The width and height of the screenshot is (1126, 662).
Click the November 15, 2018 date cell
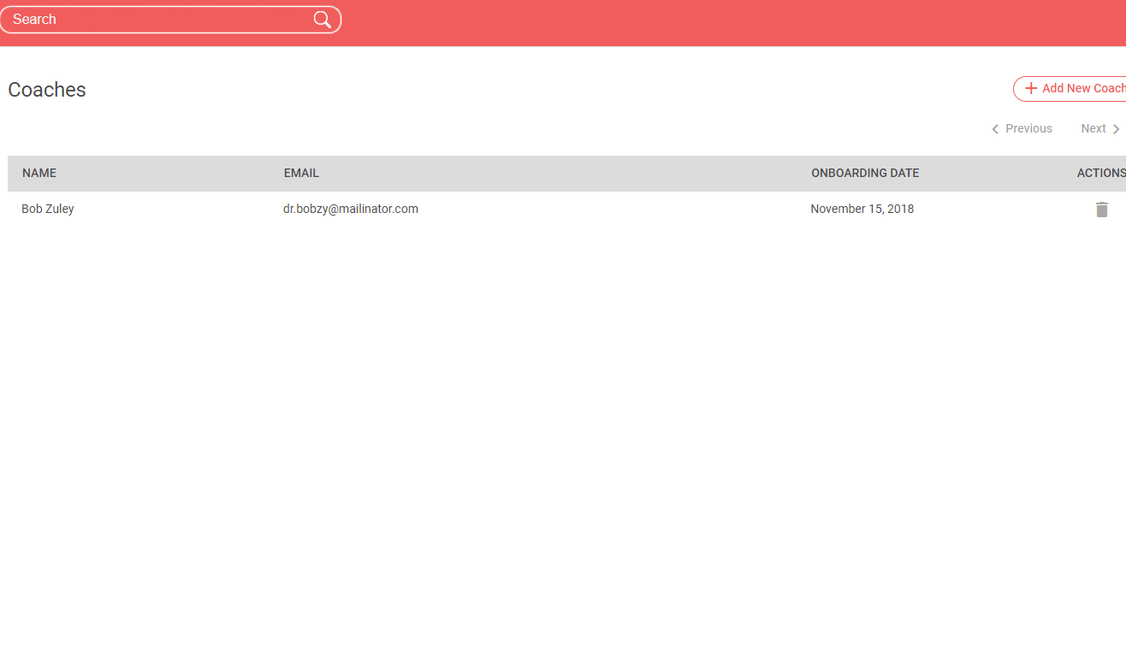(862, 209)
